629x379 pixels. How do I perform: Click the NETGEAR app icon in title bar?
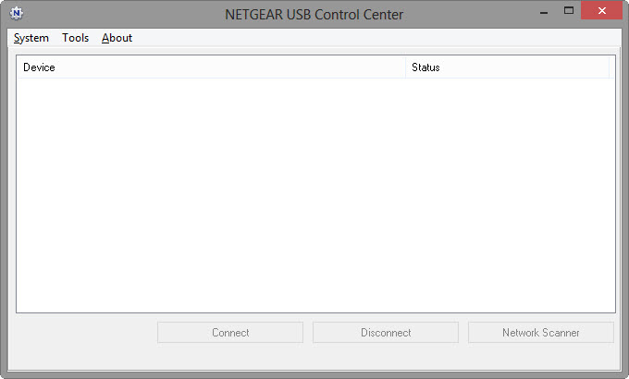tap(17, 14)
